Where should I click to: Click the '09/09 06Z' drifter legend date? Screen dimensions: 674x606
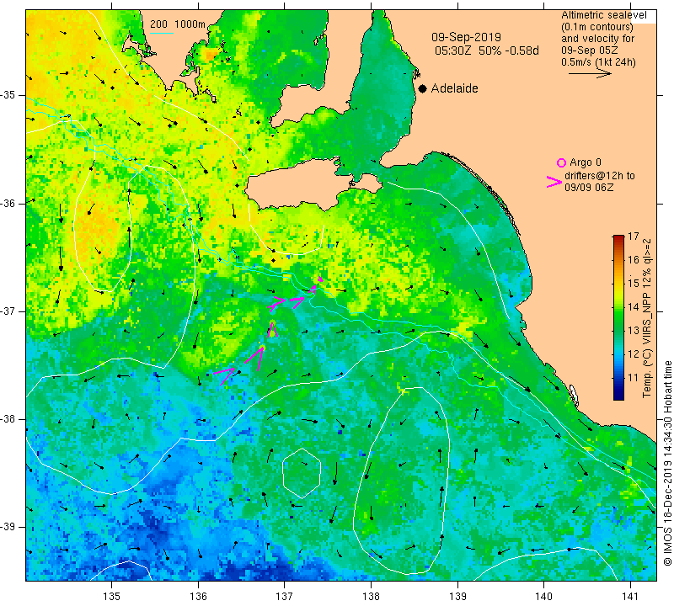point(589,188)
